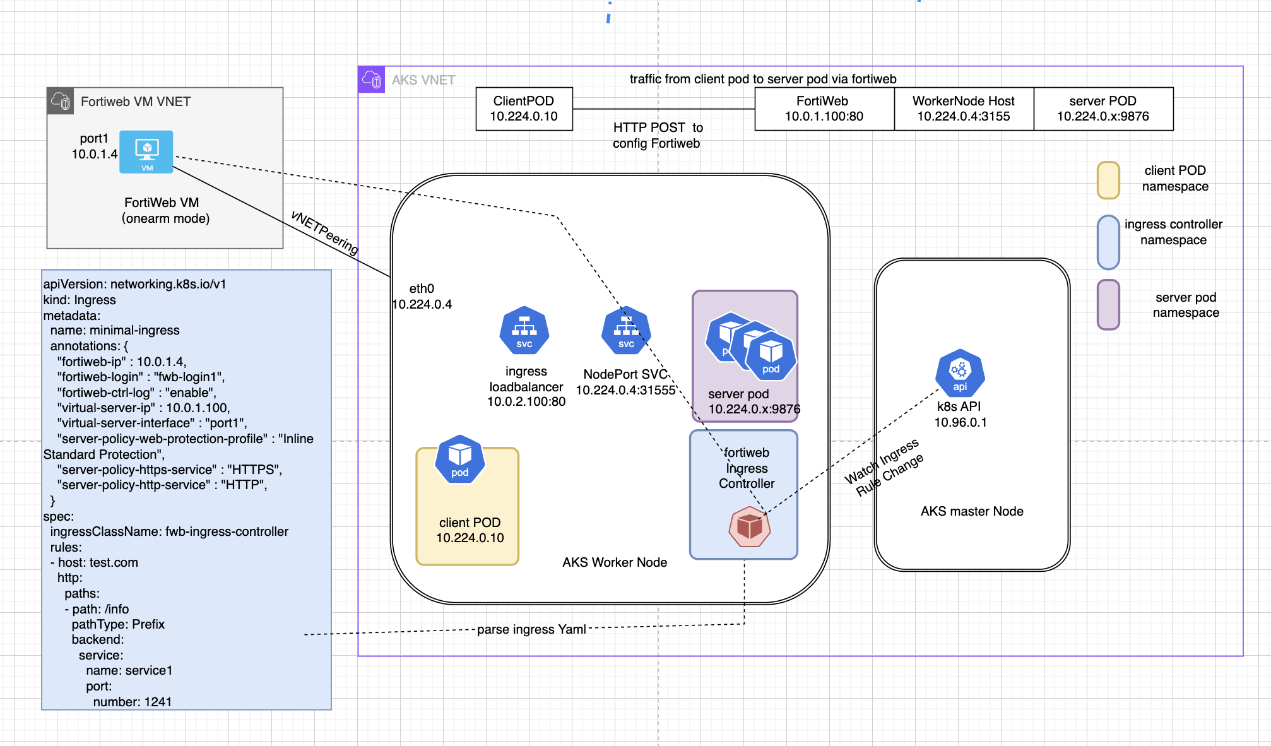Click the yellow client POD namespace legend swatch

coord(1108,180)
